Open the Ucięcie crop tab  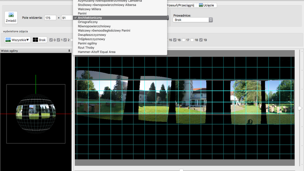(207, 5)
